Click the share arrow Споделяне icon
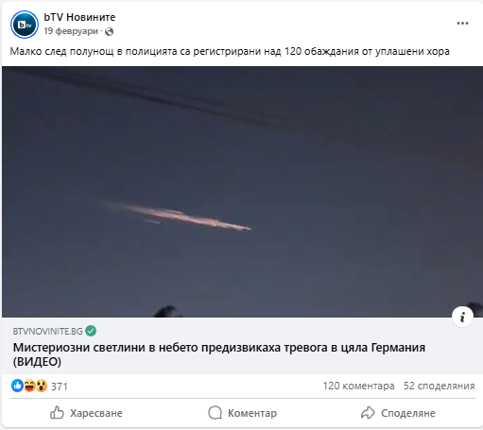 pyautogui.click(x=368, y=413)
